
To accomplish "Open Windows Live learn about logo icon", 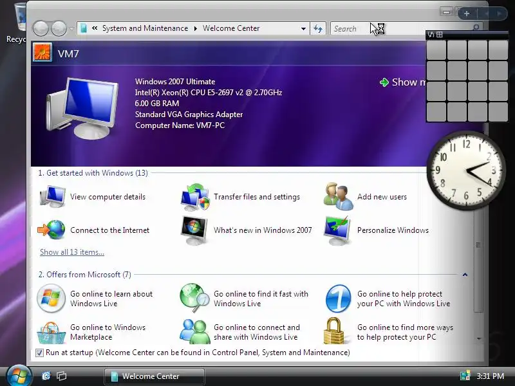I will (51, 299).
